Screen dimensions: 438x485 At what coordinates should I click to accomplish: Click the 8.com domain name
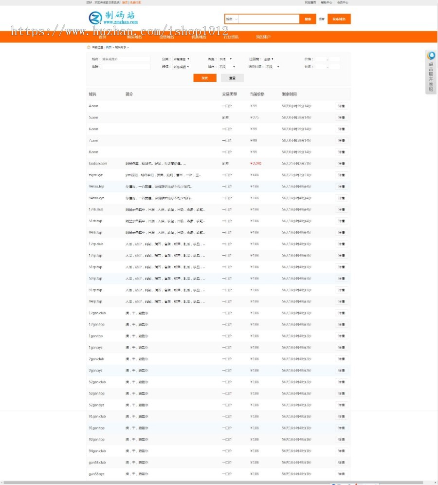pyautogui.click(x=93, y=152)
